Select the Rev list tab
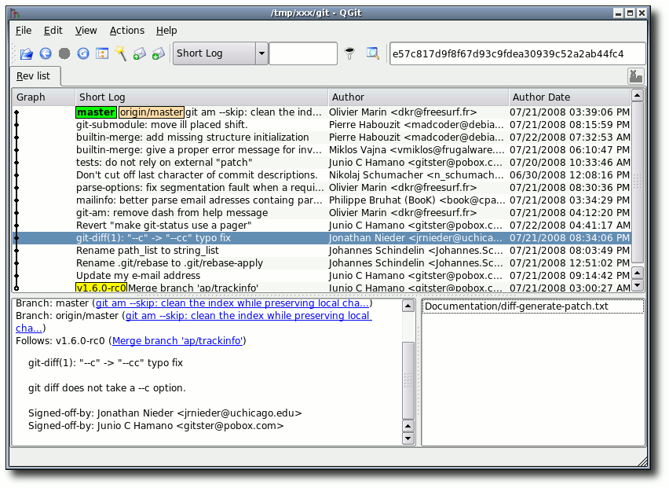Image resolution: width=669 pixels, height=488 pixels. coord(35,76)
